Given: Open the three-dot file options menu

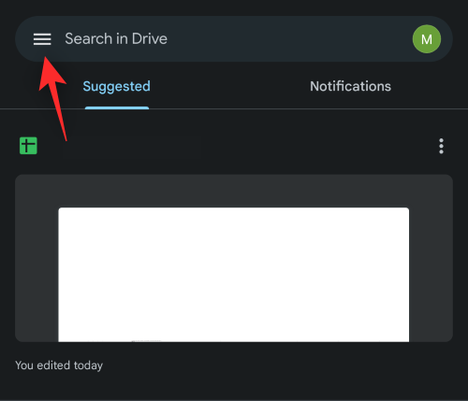Looking at the screenshot, I should 441,146.
